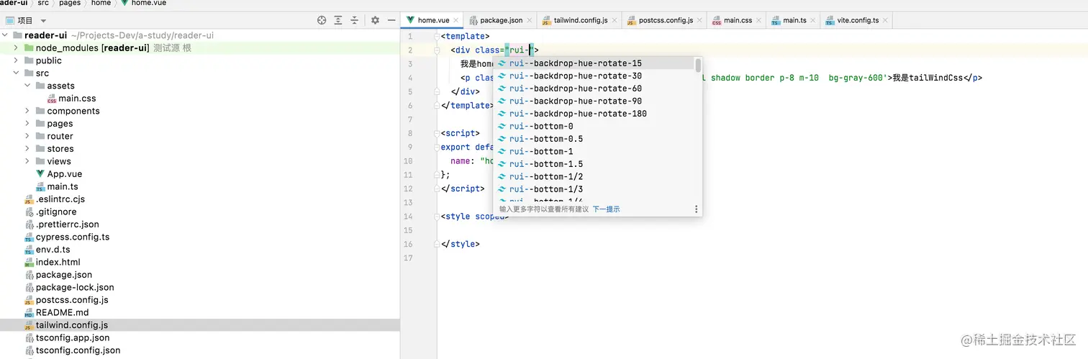The height and width of the screenshot is (359, 1088).
Task: Expand the stores folder
Action: pyautogui.click(x=27, y=149)
